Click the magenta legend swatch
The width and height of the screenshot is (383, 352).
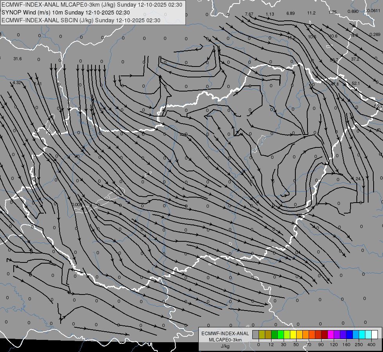pyautogui.click(x=331, y=334)
